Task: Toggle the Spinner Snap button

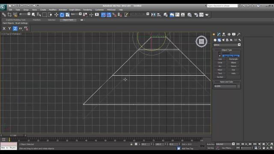Action: click(120, 15)
